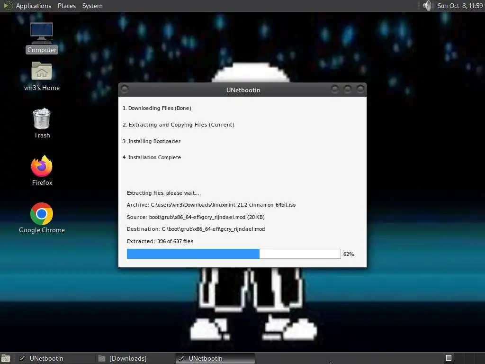This screenshot has width=485, height=364.
Task: Click the volume speaker icon in top panel
Action: point(428,6)
